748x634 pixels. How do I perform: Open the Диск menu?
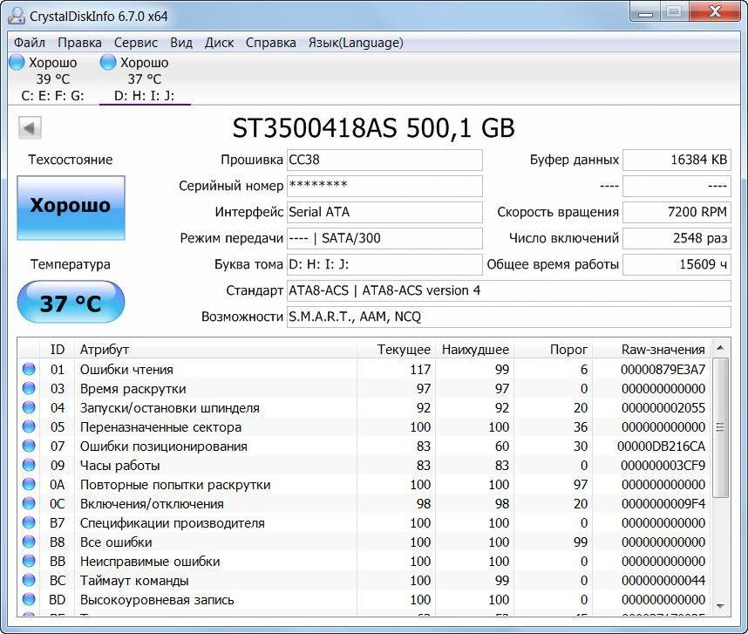[219, 43]
